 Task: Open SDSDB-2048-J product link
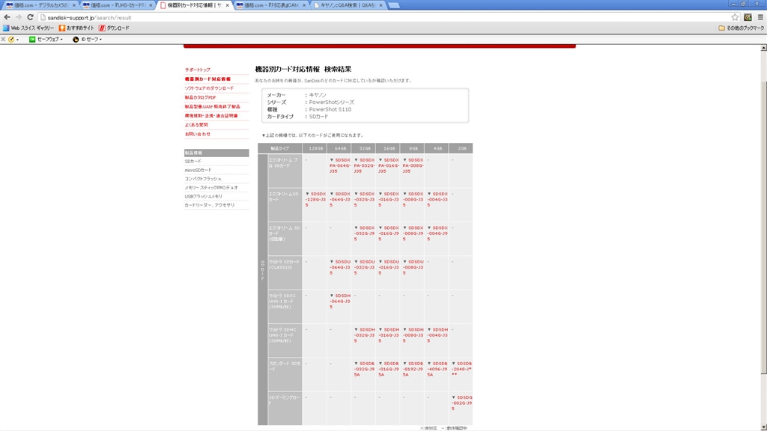point(461,369)
